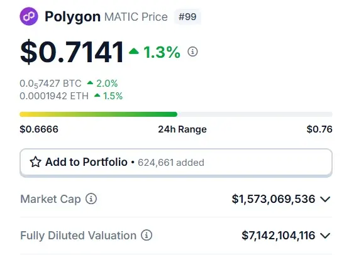Expand the Market Cap value chevron

click(325, 199)
